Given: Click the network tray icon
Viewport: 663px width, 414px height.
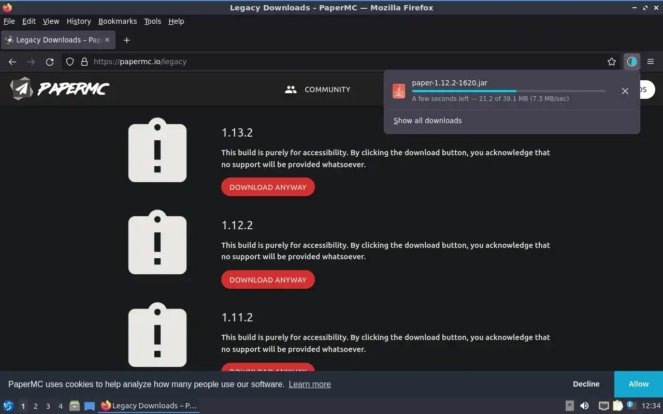Looking at the screenshot, I should click(x=603, y=406).
